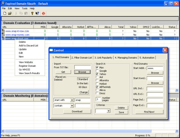This screenshot has width=180, height=138.
Task: Click the Cut scissors toolbar icon
Action: click(x=16, y=13)
